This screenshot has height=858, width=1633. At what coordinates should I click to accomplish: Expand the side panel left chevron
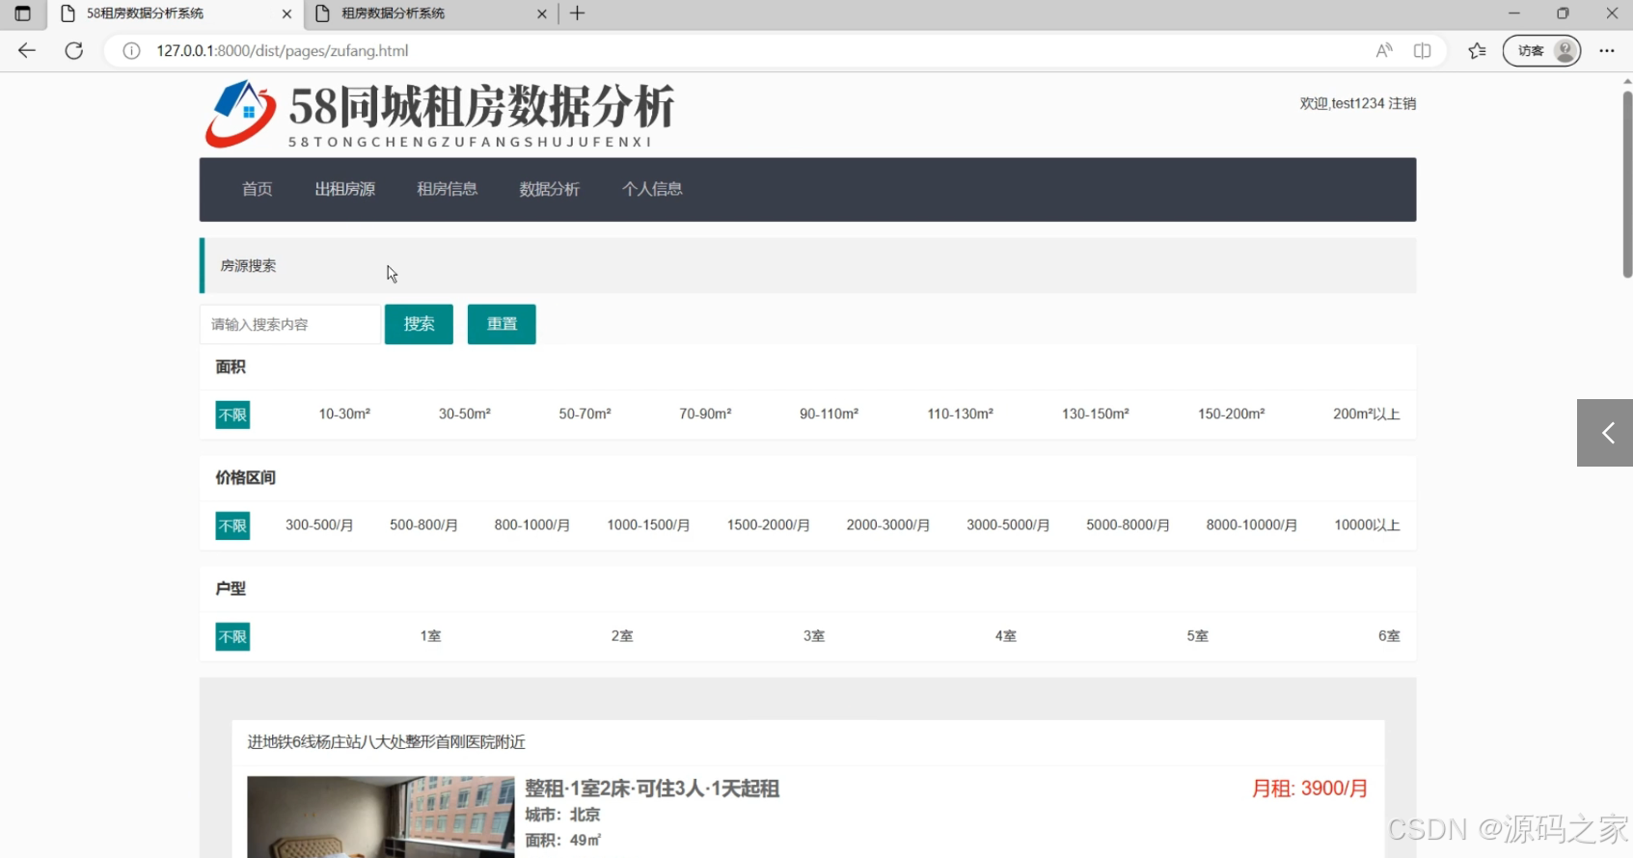[x=1605, y=433]
